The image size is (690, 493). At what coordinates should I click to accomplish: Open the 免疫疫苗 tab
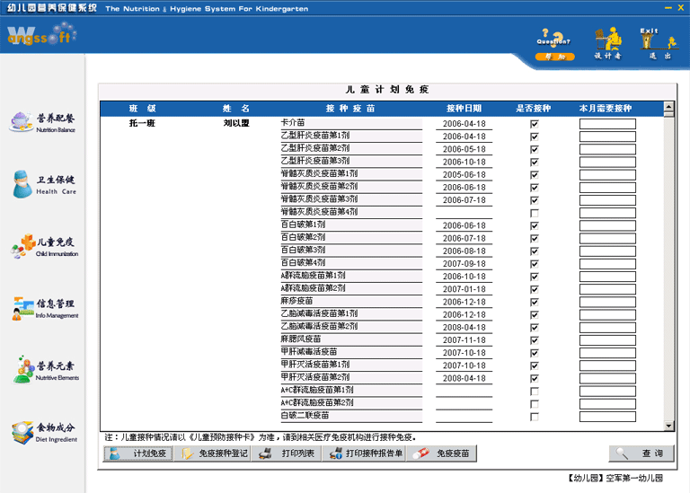coord(442,453)
